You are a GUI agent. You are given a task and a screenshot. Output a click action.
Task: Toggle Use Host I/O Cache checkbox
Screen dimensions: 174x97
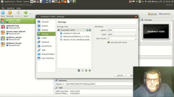click(x=108, y=42)
